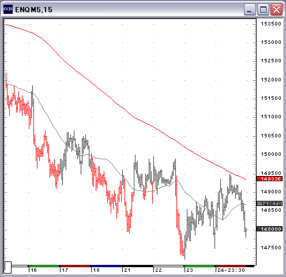Click the 151000 price scale value
286x277 pixels.
(271, 117)
